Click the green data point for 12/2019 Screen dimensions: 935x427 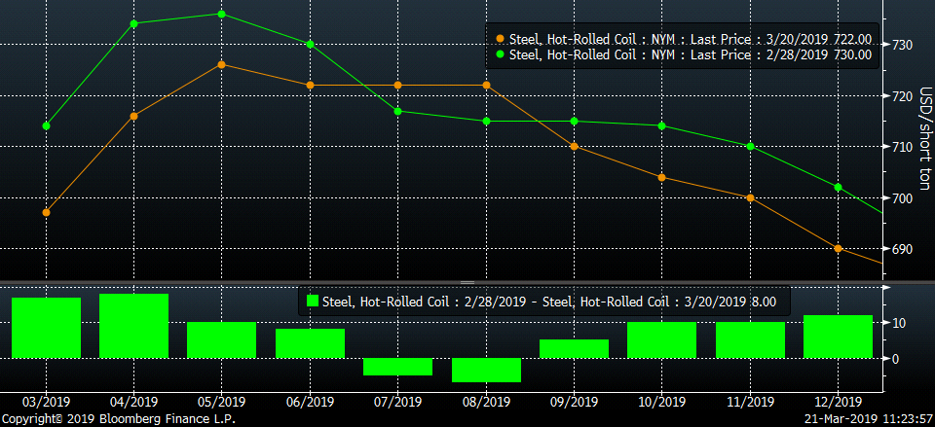coord(839,187)
